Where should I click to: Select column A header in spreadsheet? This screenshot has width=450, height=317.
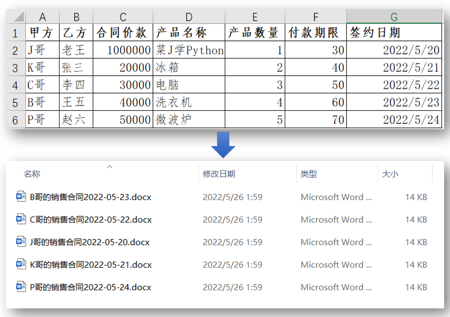(x=43, y=17)
